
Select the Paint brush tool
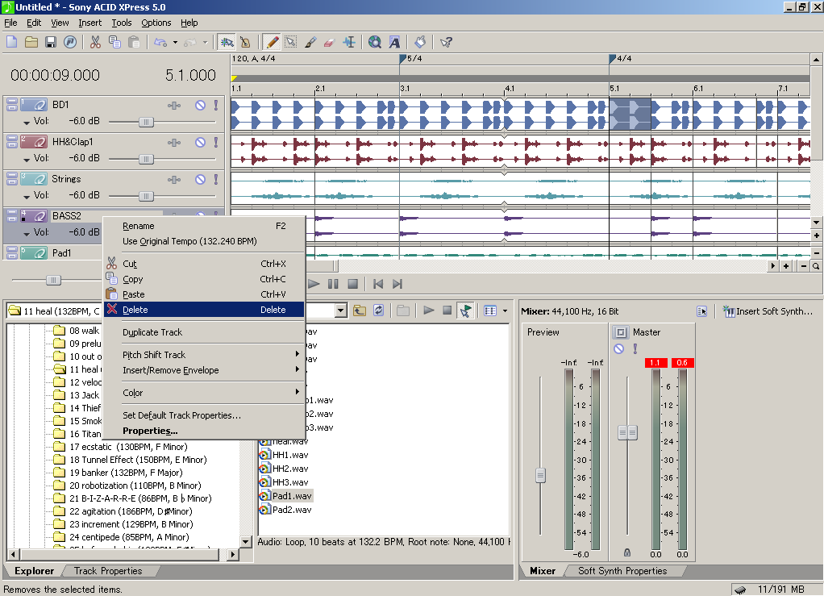coord(310,42)
